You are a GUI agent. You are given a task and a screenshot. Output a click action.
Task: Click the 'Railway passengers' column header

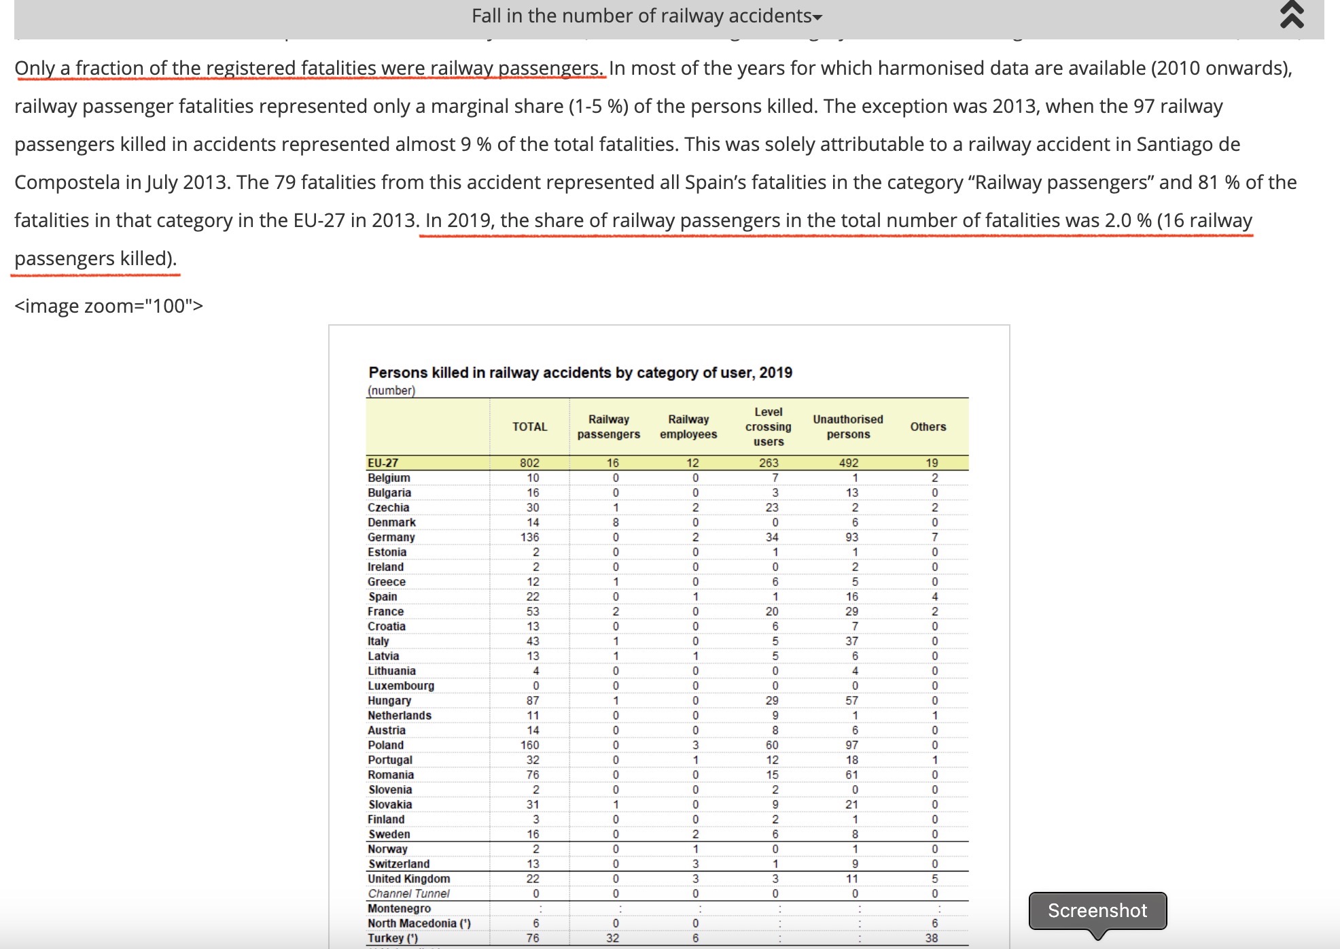609,427
